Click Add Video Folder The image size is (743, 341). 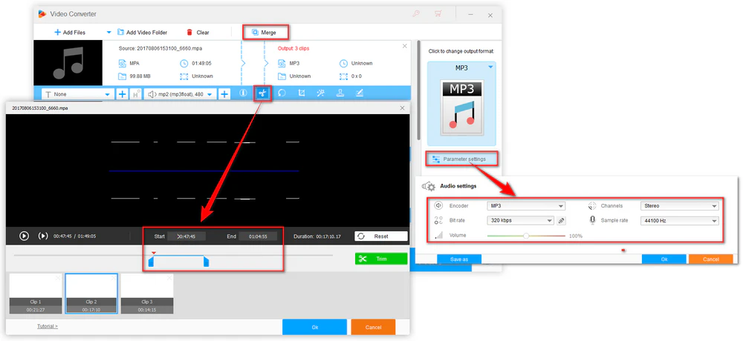point(142,33)
